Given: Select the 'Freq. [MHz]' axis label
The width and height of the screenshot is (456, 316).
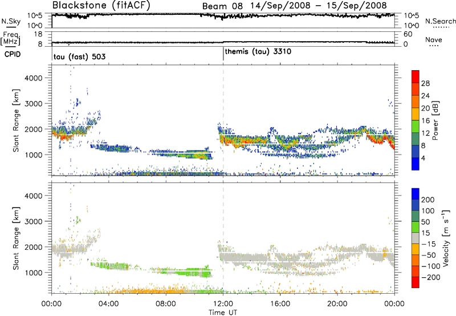Looking at the screenshot, I should pyautogui.click(x=10, y=39).
